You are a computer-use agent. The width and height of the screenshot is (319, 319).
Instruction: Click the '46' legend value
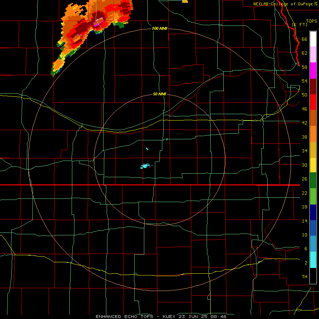tap(304, 109)
